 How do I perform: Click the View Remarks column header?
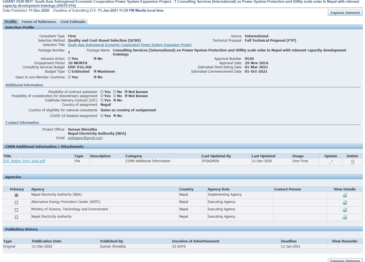click(345, 241)
